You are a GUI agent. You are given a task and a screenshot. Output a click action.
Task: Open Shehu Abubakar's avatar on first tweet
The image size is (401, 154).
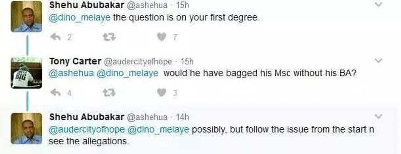(26, 16)
